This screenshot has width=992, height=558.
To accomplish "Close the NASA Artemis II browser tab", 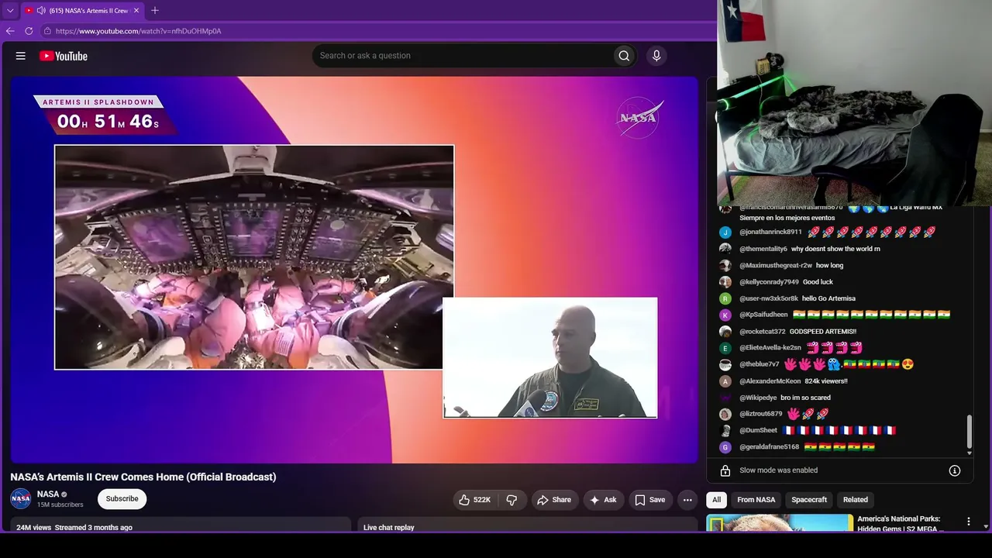I will [136, 11].
